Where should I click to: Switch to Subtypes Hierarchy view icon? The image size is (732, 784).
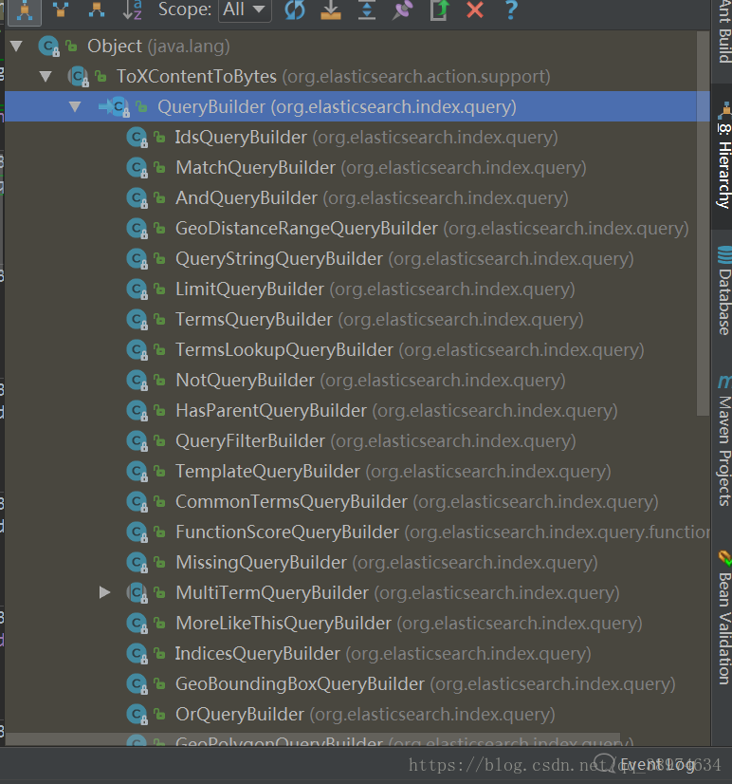(97, 9)
